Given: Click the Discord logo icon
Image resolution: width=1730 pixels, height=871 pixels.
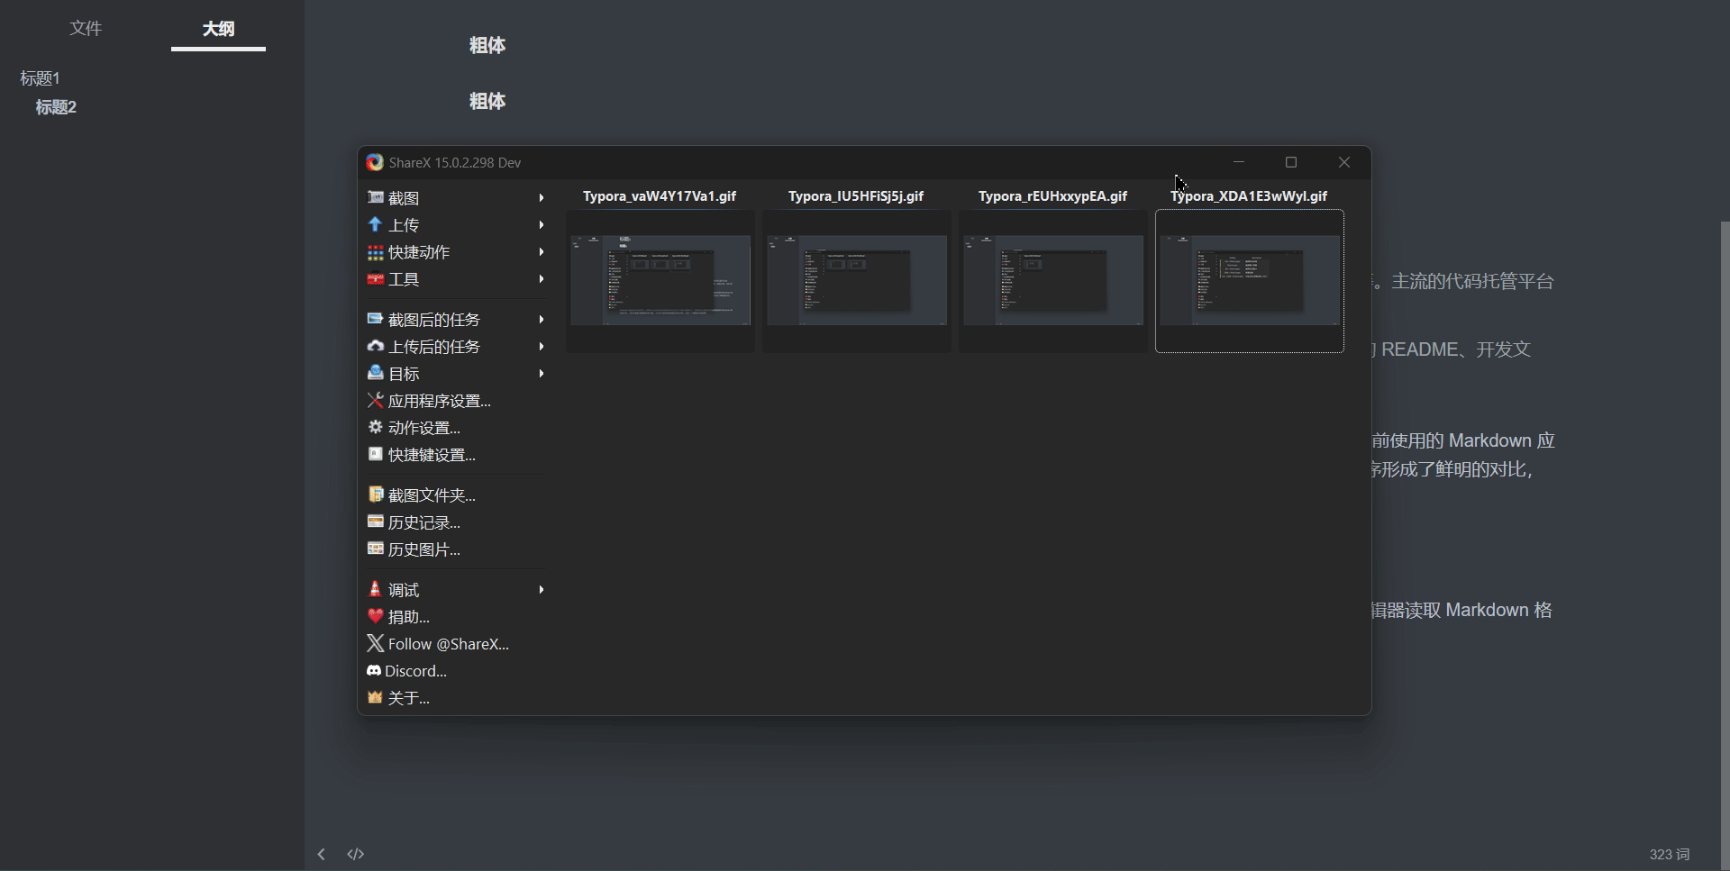Looking at the screenshot, I should 374,670.
